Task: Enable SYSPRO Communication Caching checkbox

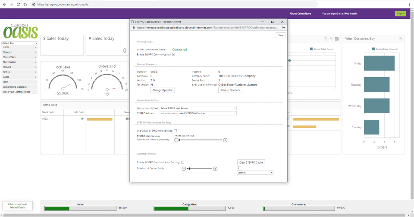Action: [x=183, y=162]
